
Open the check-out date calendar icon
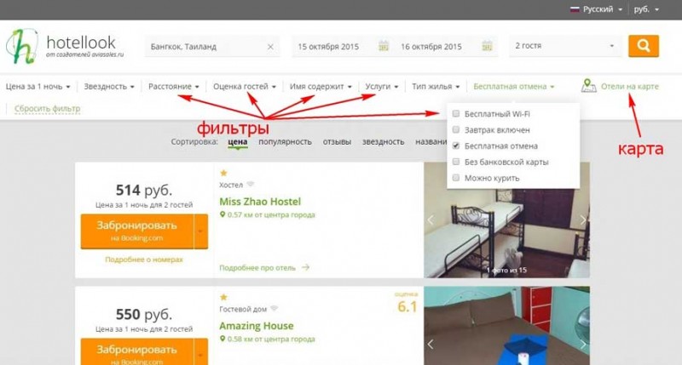point(487,46)
